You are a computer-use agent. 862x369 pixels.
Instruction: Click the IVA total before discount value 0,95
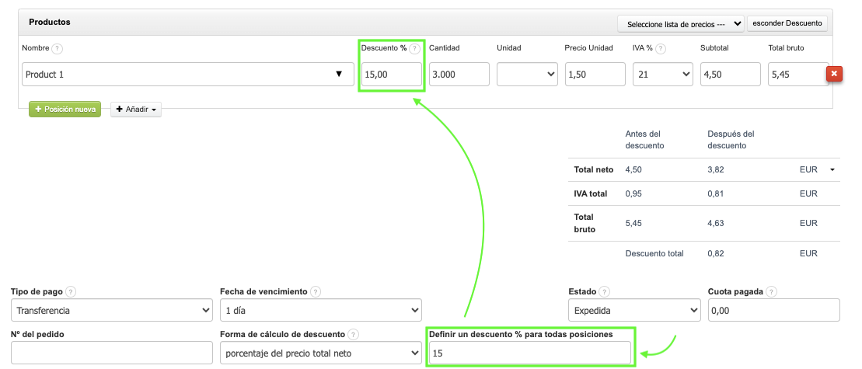(x=633, y=193)
